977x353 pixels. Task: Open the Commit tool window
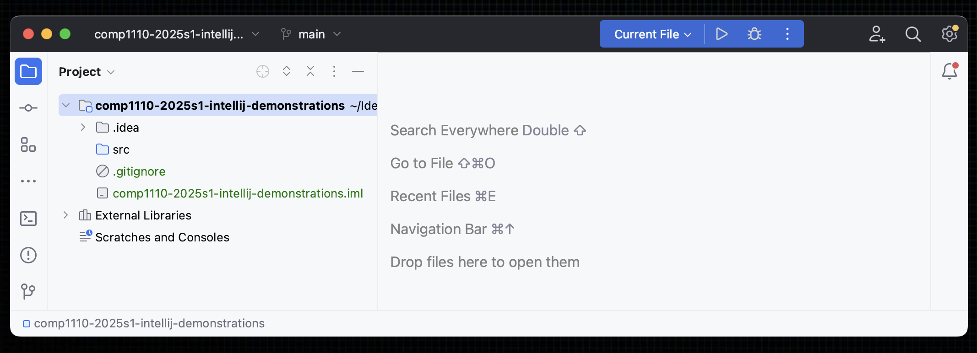[28, 108]
